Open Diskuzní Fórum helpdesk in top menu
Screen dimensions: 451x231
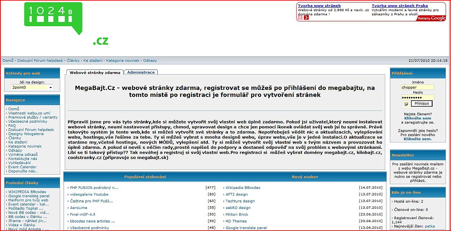[x=40, y=61]
